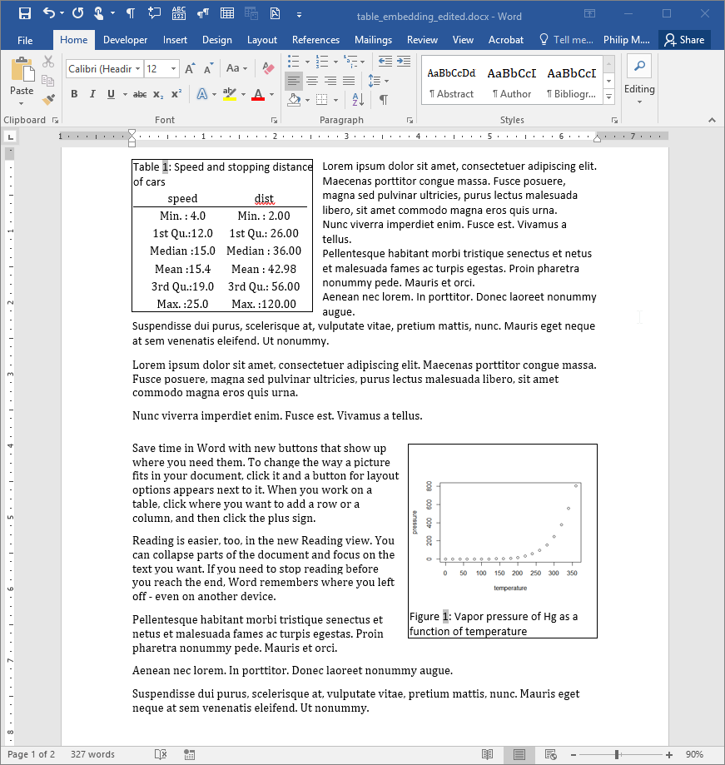Click the Bullets list icon
The width and height of the screenshot is (725, 765).
click(x=293, y=62)
